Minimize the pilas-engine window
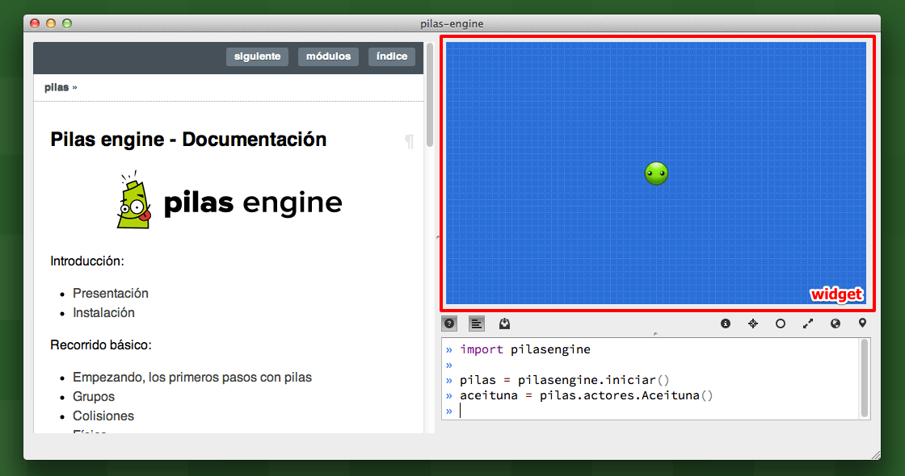 tap(51, 23)
